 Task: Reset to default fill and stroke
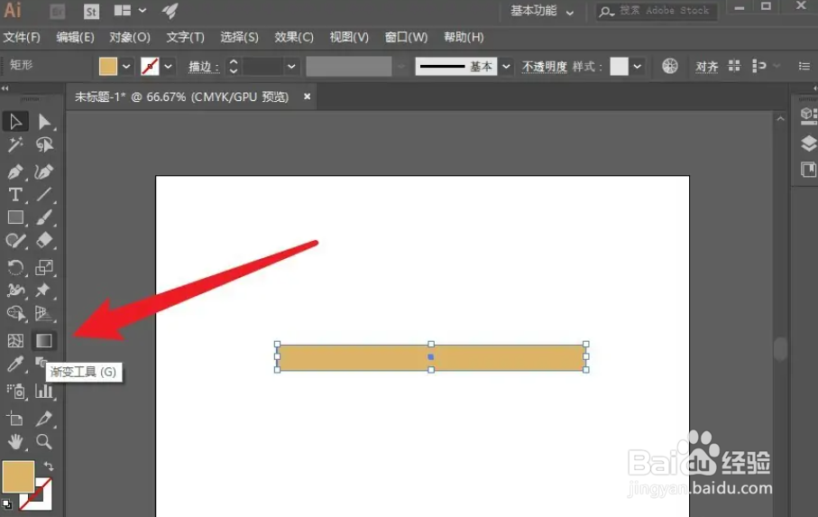point(7,504)
